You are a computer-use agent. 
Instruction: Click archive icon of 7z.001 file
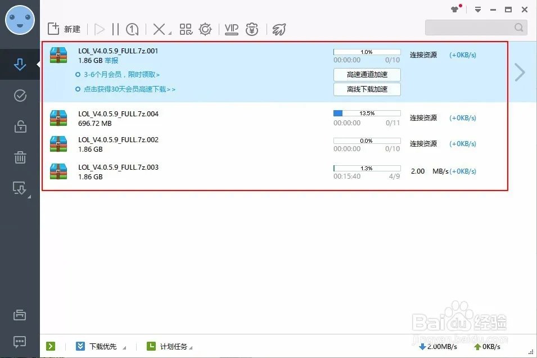(x=58, y=55)
